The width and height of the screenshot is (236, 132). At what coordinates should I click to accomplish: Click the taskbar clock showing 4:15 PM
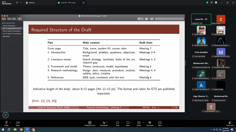pos(225,129)
